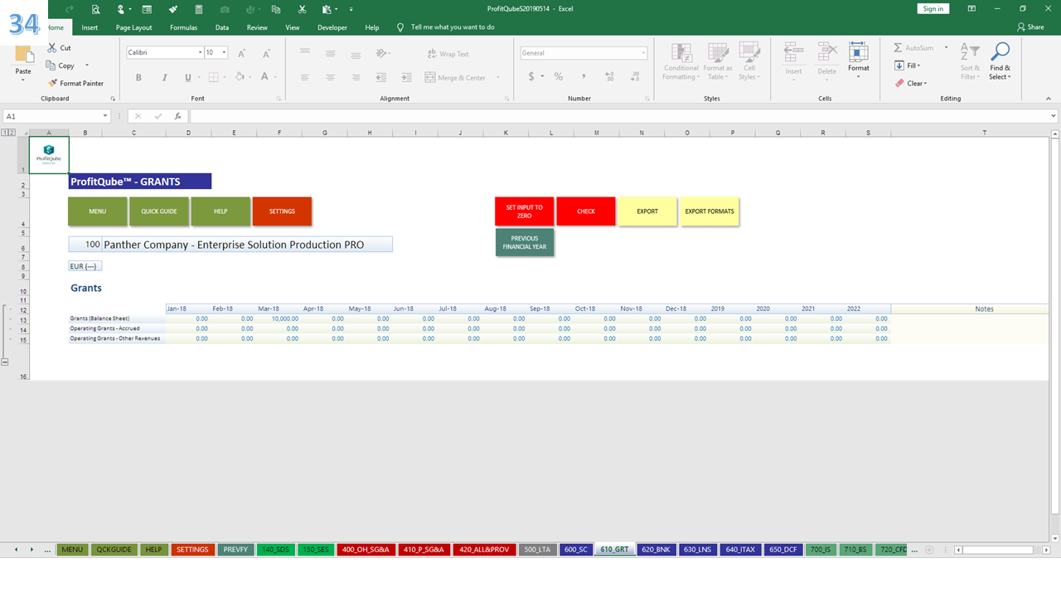Screen dimensions: 1061x597
Task: Toggle Italic formatting
Action: [163, 77]
